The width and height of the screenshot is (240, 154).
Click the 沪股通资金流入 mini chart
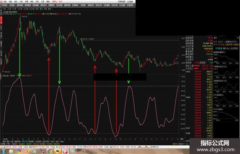pos(226,72)
